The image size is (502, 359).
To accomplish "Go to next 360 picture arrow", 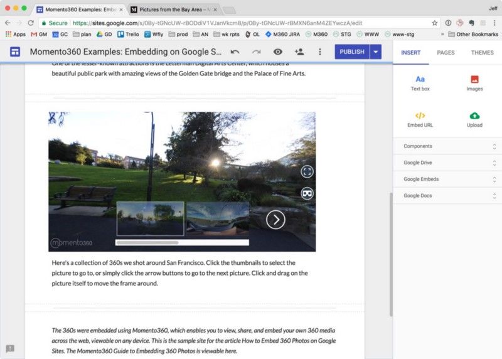I will [x=275, y=219].
